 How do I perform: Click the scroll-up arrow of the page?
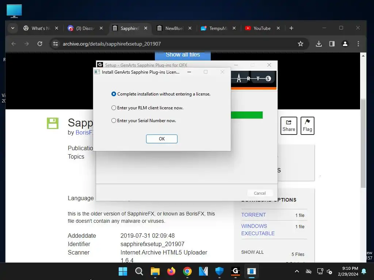363,56
